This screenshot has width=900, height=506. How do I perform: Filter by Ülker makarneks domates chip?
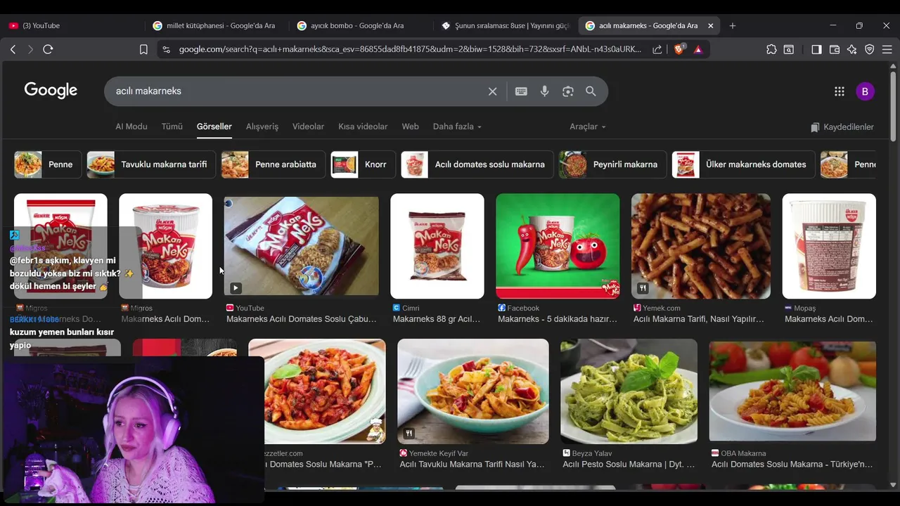pyautogui.click(x=743, y=164)
